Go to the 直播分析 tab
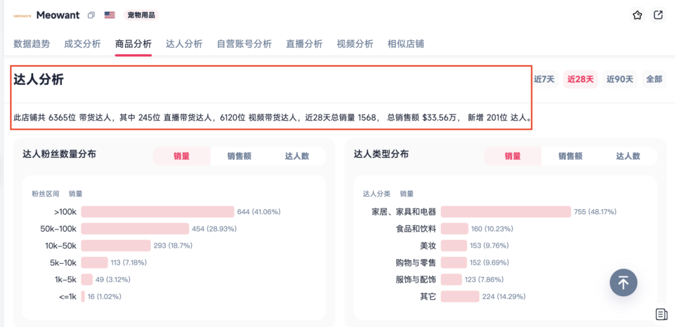This screenshot has width=675, height=327. pyautogui.click(x=304, y=44)
